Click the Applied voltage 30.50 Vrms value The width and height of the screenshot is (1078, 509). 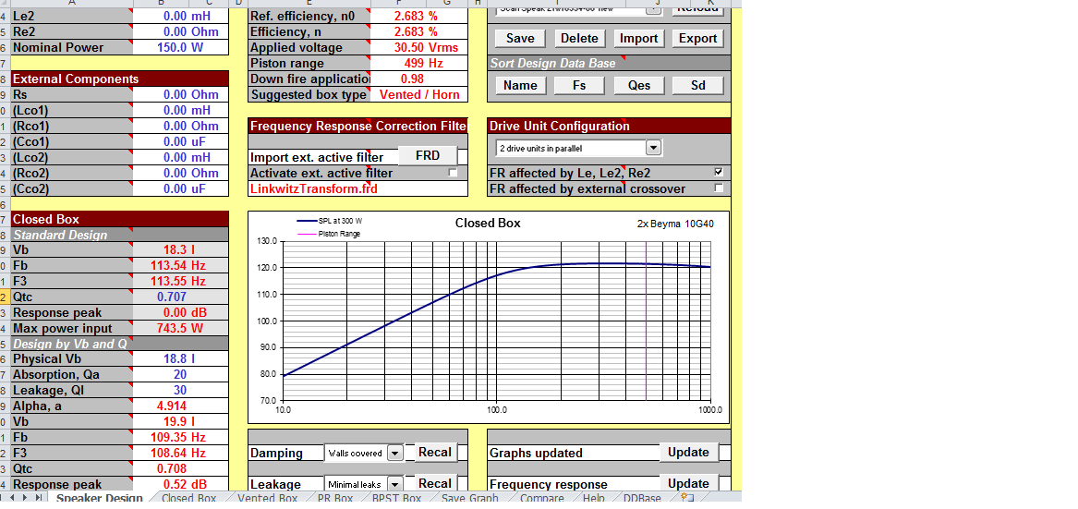[419, 47]
